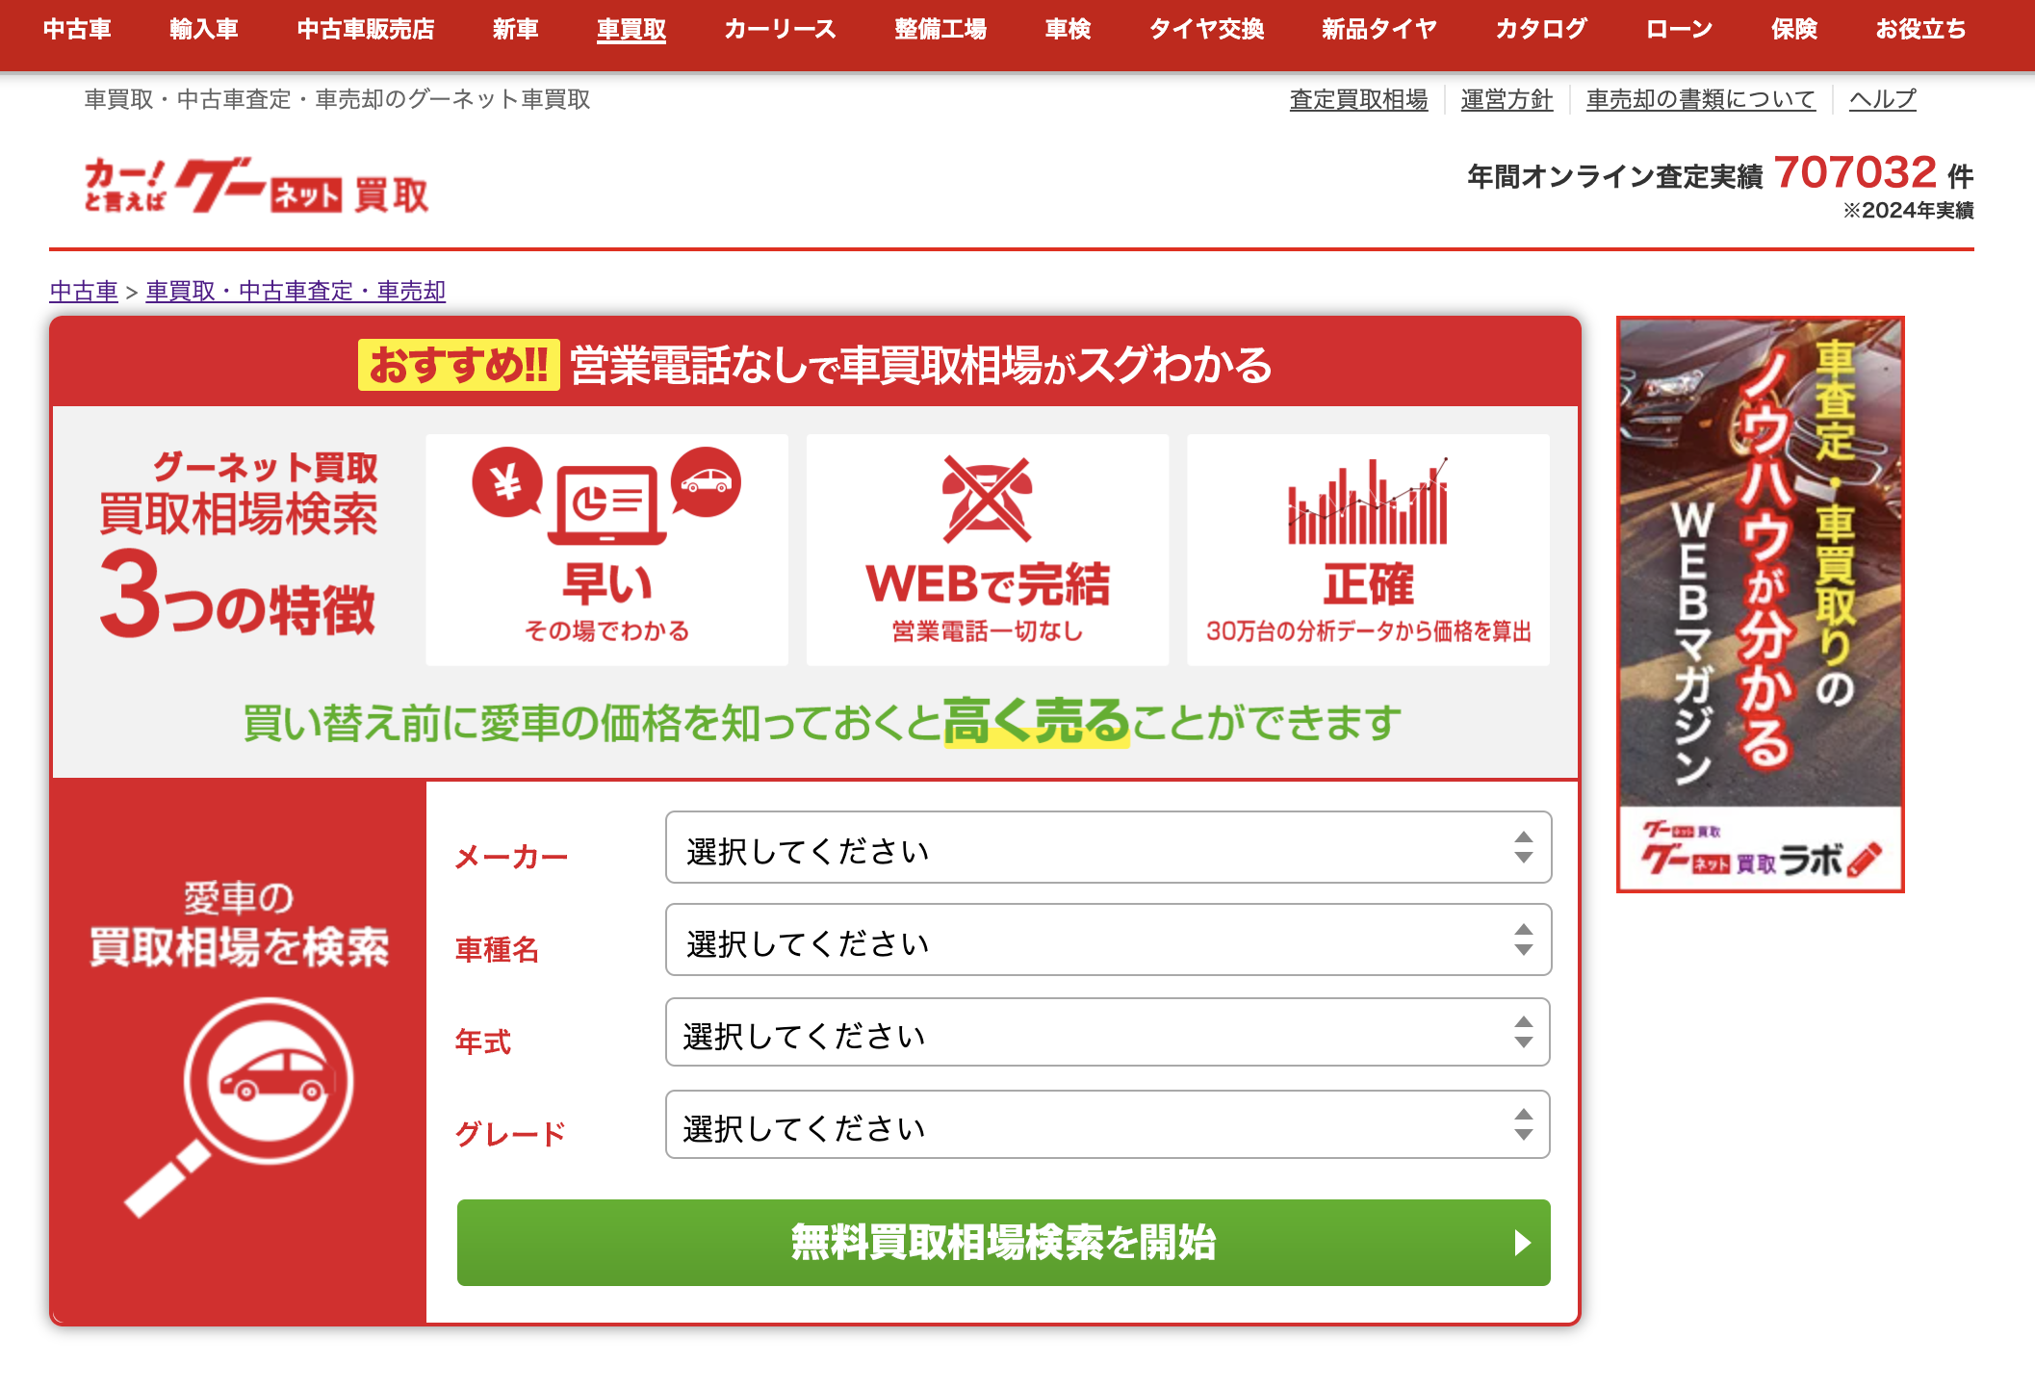Open the 車査定 WEBマガジン banner

(x=1760, y=558)
